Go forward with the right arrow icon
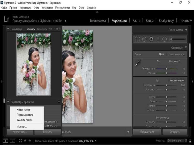 click(x=30, y=141)
